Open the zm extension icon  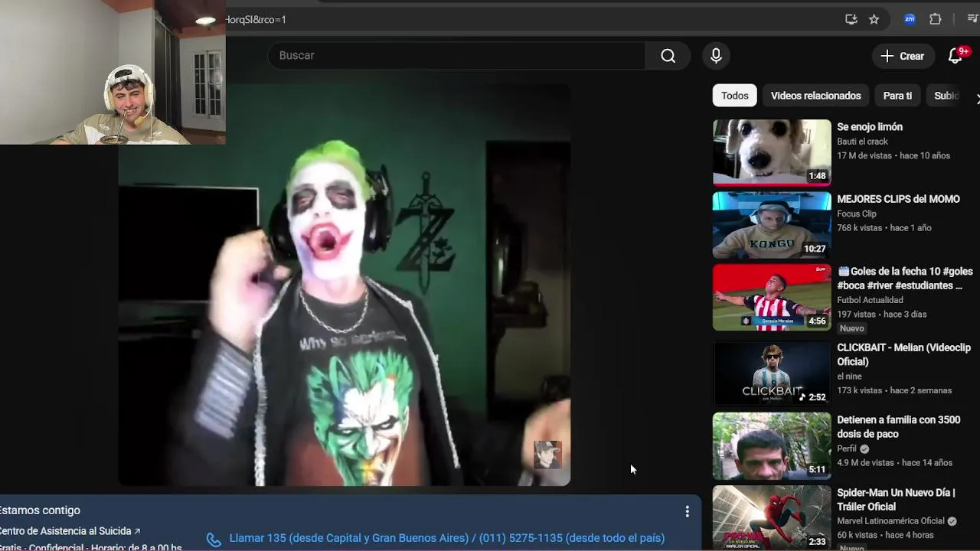pyautogui.click(x=910, y=19)
